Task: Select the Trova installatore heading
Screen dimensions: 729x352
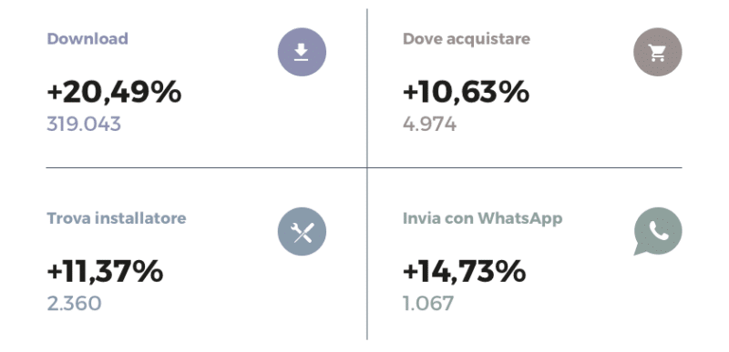Action: tap(117, 218)
